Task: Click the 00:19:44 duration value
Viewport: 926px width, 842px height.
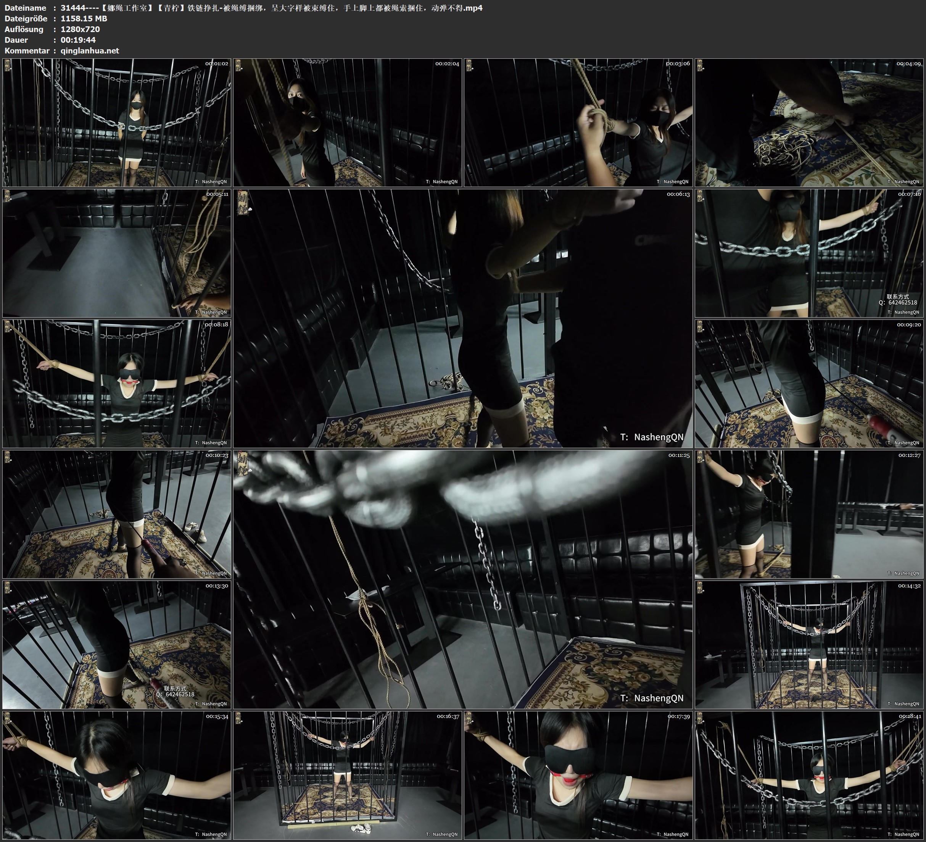Action: (x=78, y=40)
